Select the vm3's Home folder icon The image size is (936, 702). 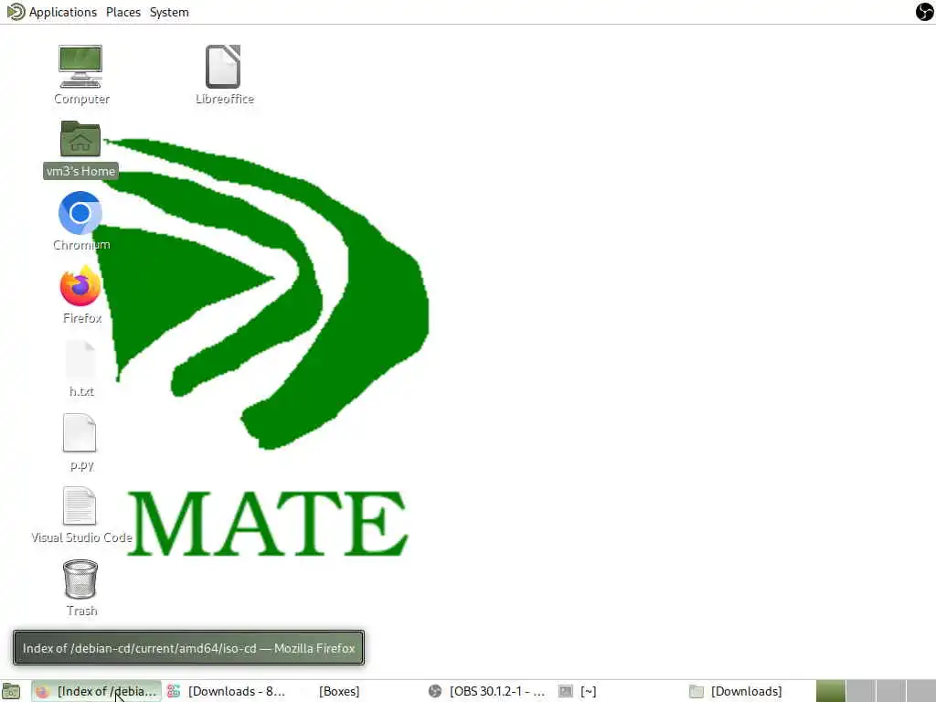click(x=80, y=139)
